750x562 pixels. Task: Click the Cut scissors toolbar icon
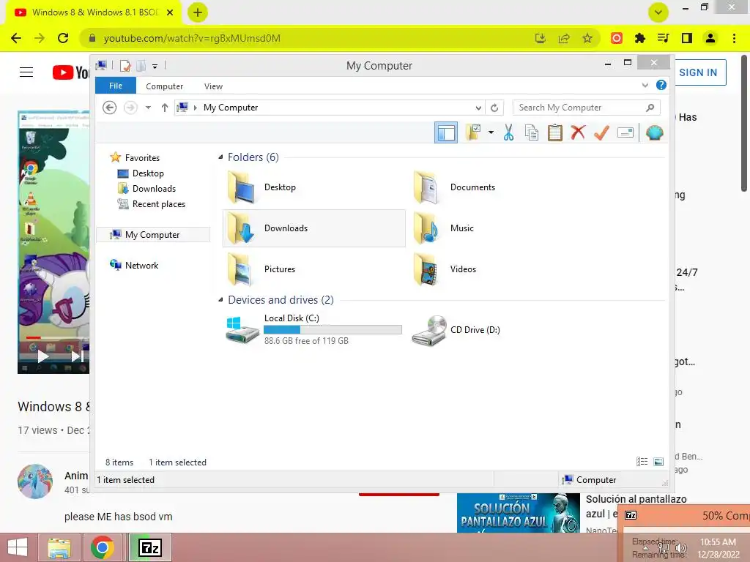508,132
